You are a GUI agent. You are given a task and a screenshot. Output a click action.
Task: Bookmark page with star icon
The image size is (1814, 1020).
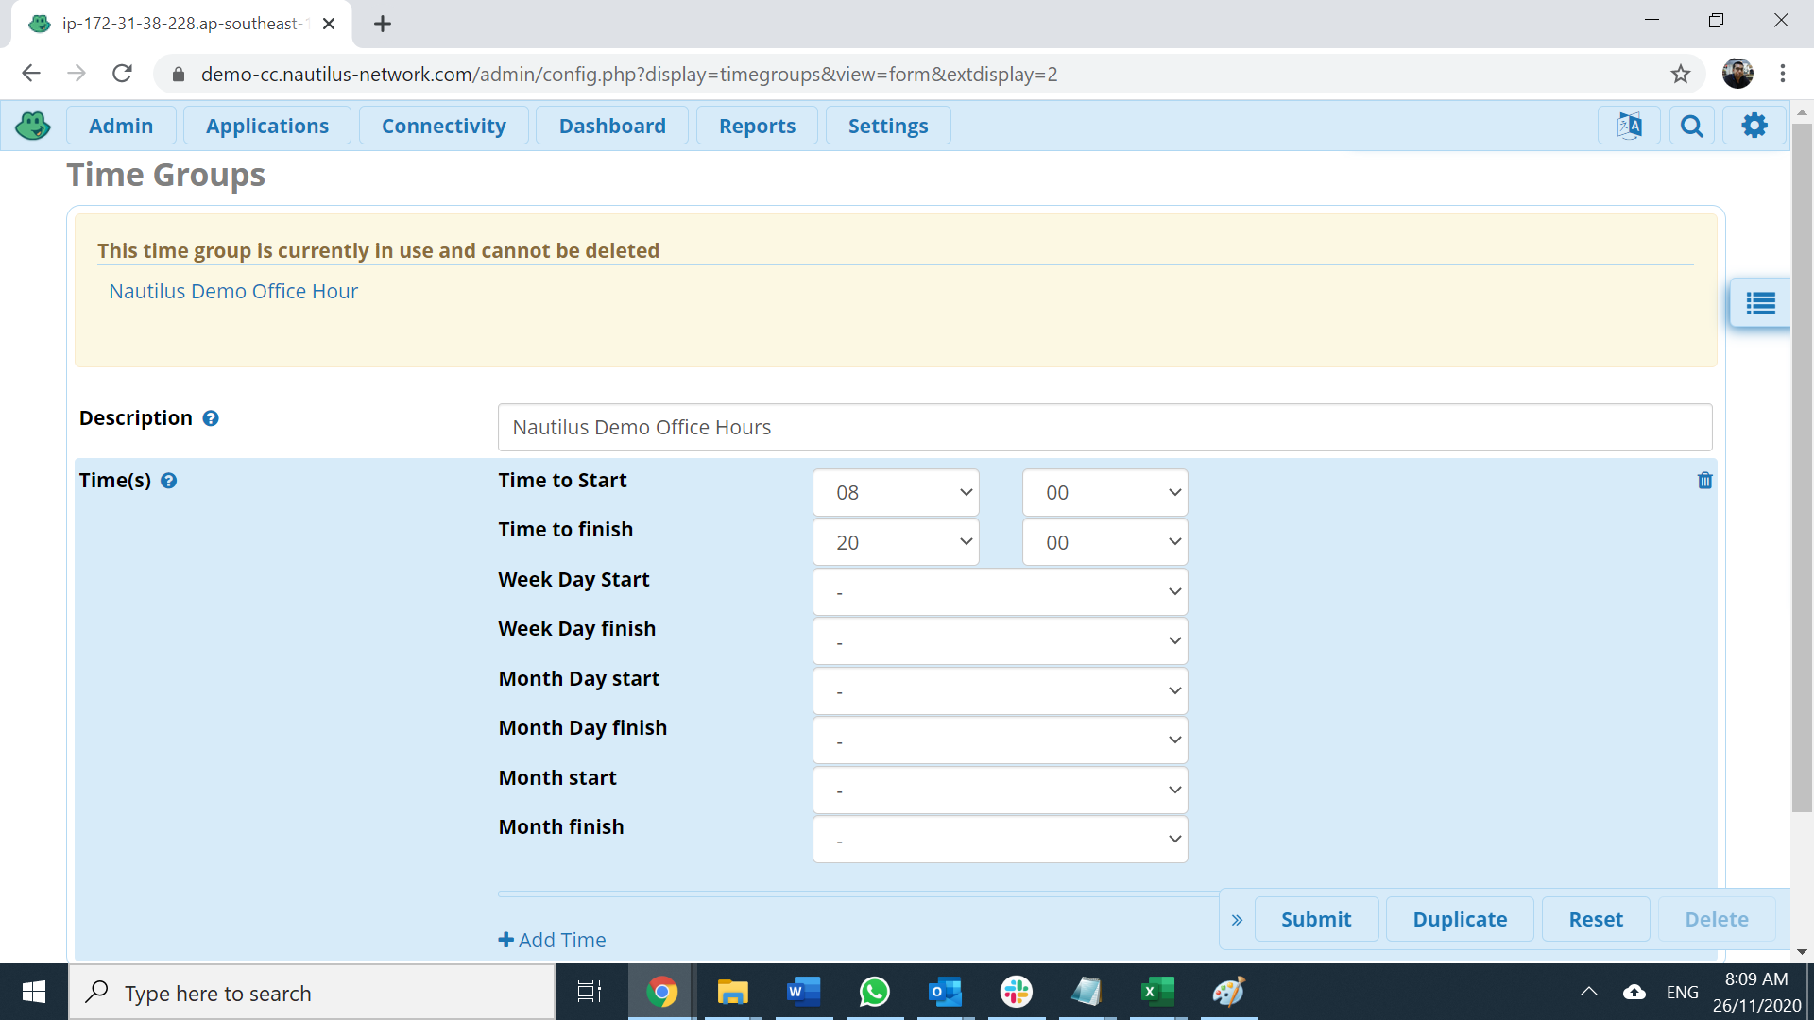click(x=1680, y=74)
